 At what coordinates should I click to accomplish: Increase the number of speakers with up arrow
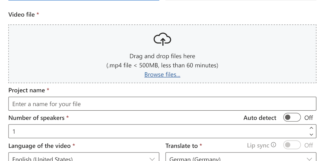[311, 128]
